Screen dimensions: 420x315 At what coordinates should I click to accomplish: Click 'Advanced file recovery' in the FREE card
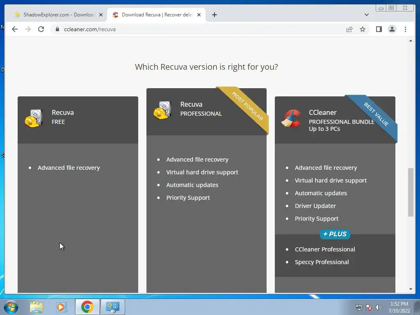(x=69, y=168)
